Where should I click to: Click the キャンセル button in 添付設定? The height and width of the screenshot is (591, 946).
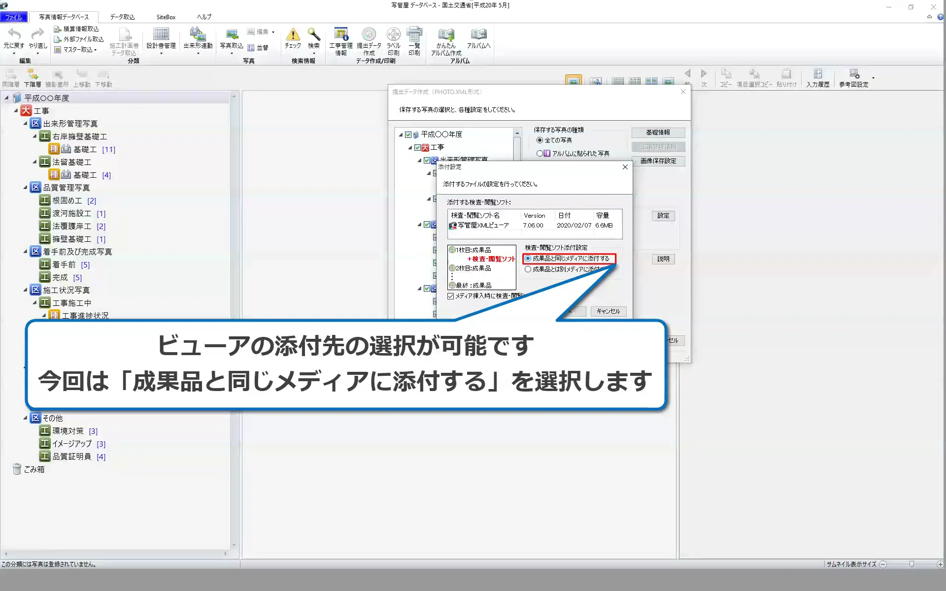click(x=608, y=311)
